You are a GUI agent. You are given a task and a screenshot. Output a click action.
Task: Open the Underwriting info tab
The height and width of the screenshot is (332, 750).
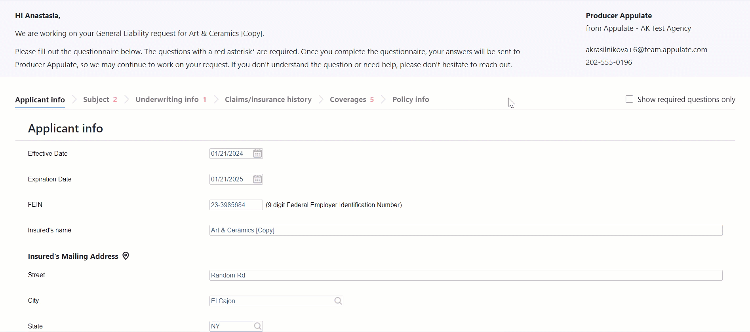(167, 100)
